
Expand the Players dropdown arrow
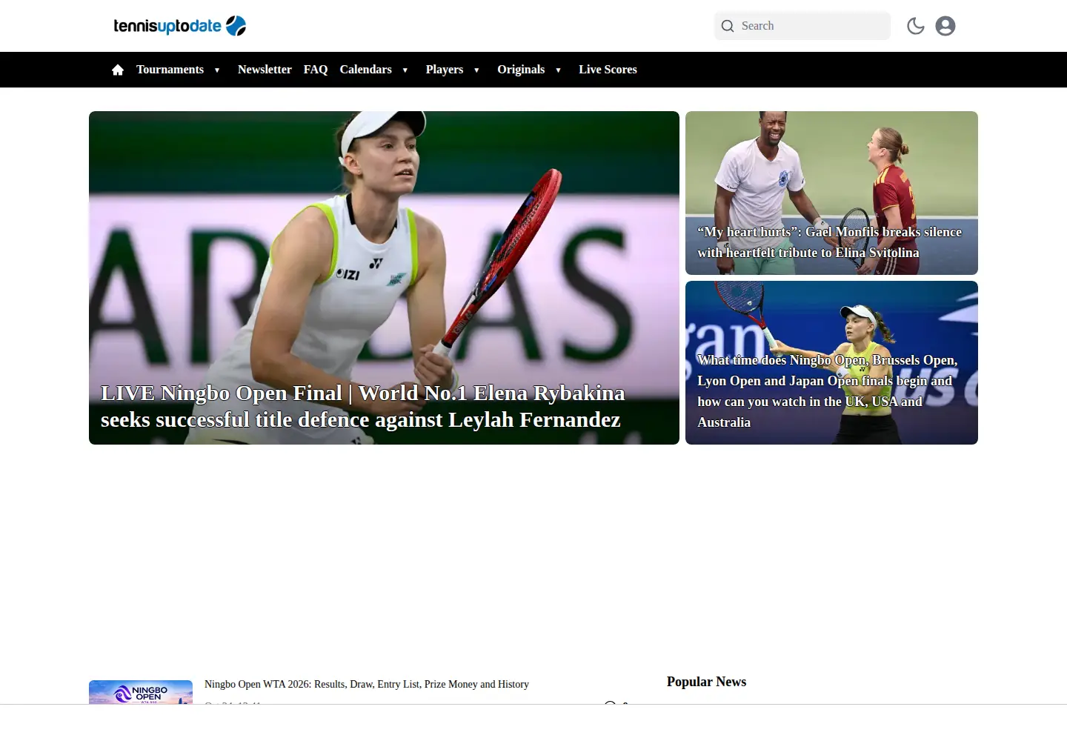476,70
